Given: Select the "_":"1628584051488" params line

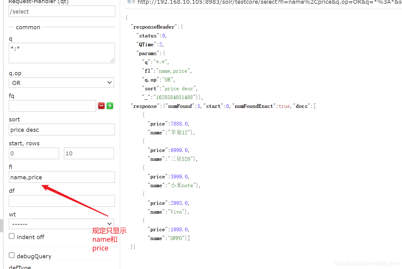Looking at the screenshot, I should click(172, 97).
